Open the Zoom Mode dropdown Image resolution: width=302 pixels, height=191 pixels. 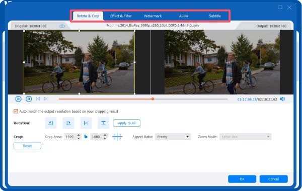tap(245, 137)
